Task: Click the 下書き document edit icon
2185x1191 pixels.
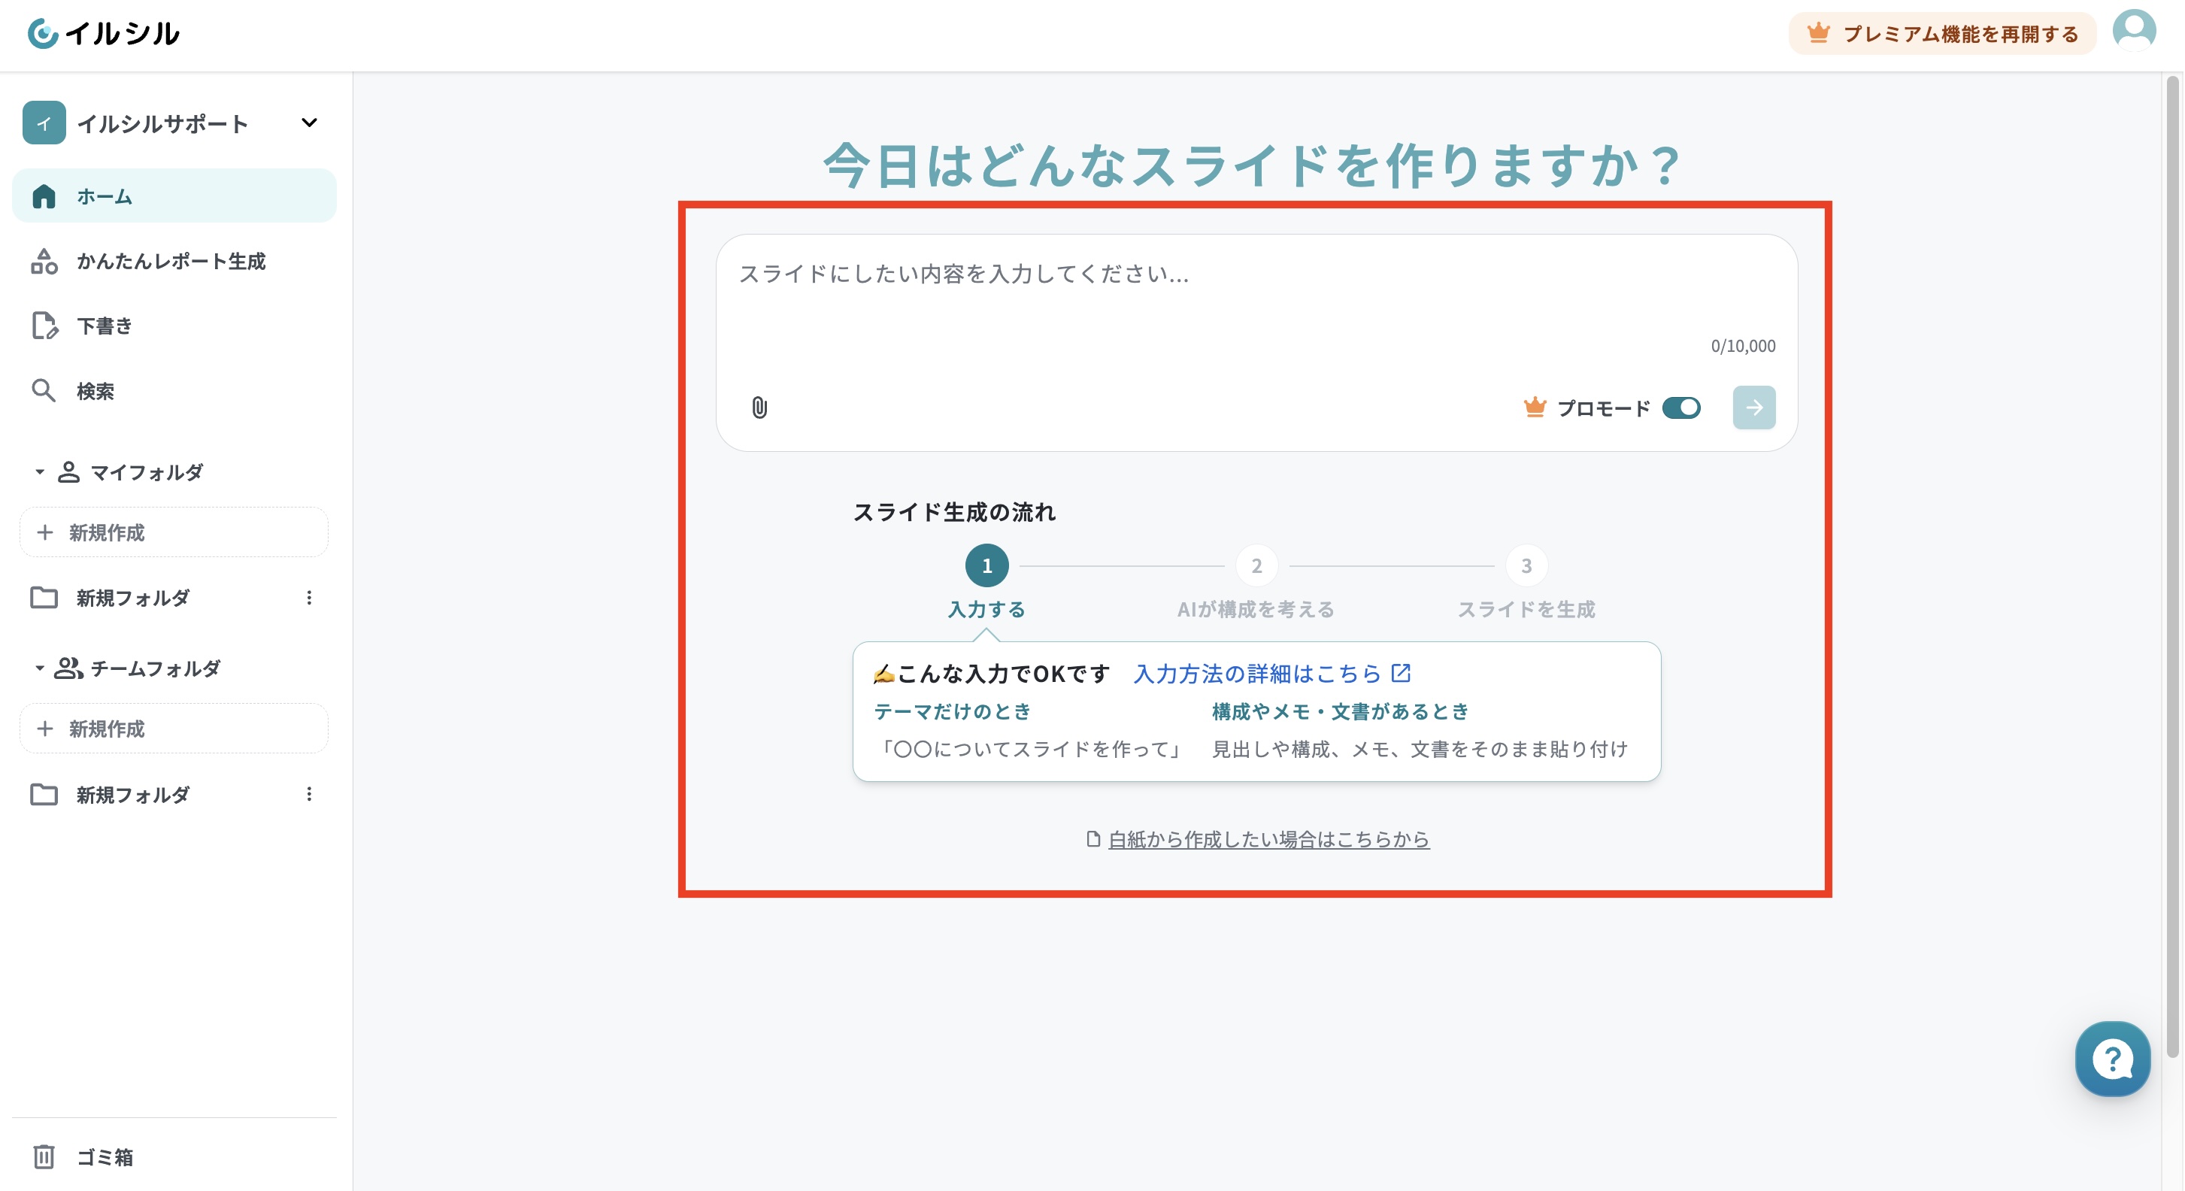Action: click(x=44, y=326)
